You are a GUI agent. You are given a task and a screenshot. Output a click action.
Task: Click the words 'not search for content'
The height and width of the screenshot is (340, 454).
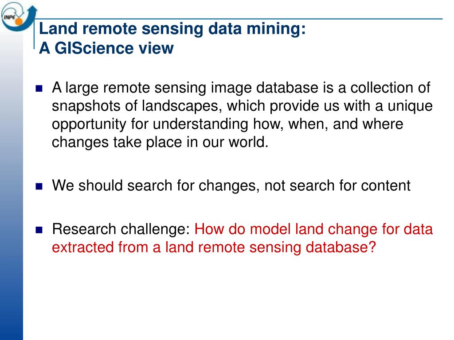[x=337, y=185]
